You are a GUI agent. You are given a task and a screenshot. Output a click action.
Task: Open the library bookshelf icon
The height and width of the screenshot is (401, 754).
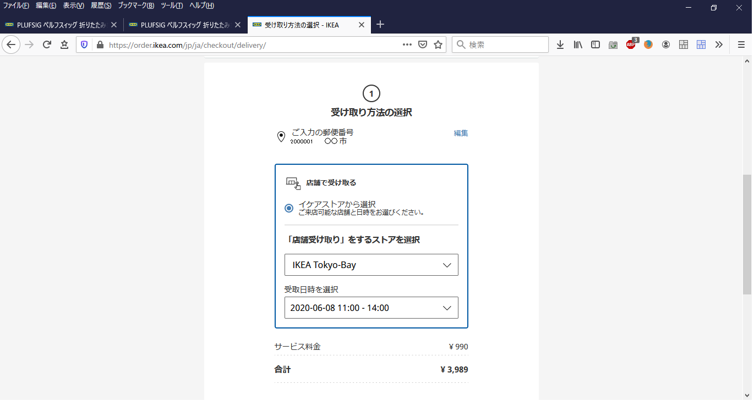pos(578,45)
